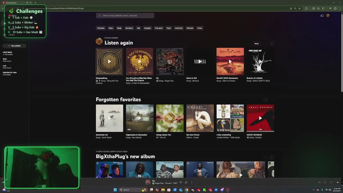Select the Feel good mood chip
The width and height of the screenshot is (343, 193).
click(x=159, y=28)
